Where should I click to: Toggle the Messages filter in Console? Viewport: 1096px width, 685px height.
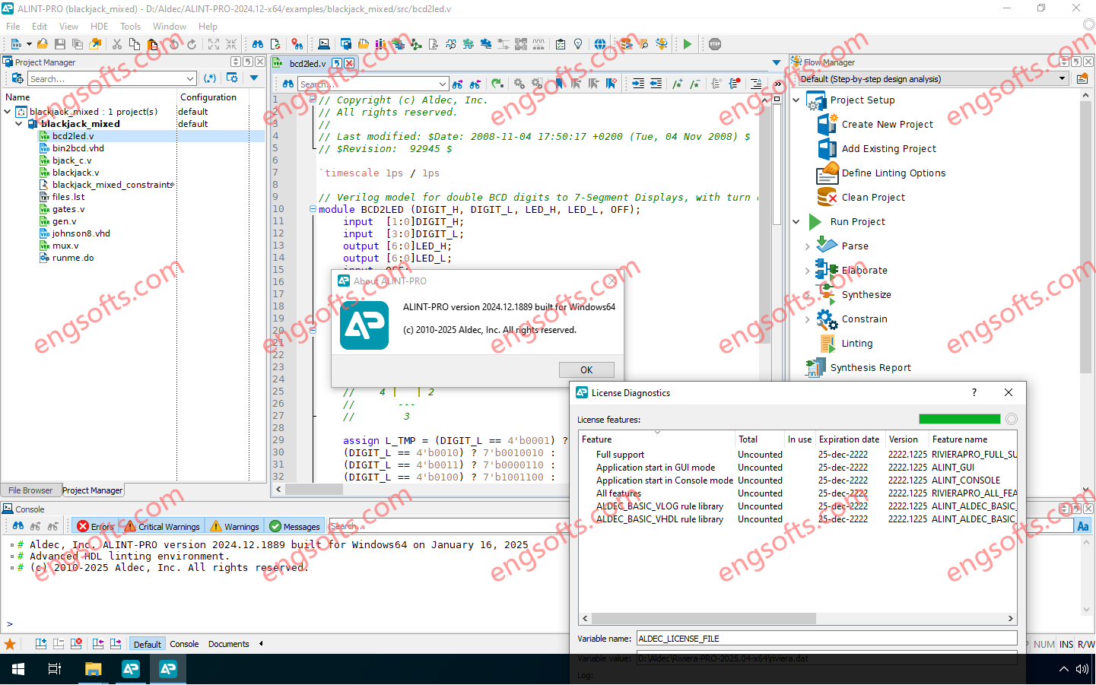[x=295, y=526]
